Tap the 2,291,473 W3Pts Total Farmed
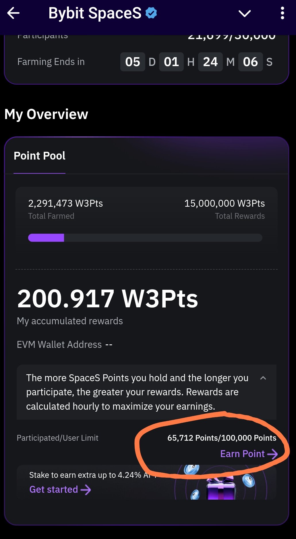This screenshot has height=539, width=296. [65, 204]
